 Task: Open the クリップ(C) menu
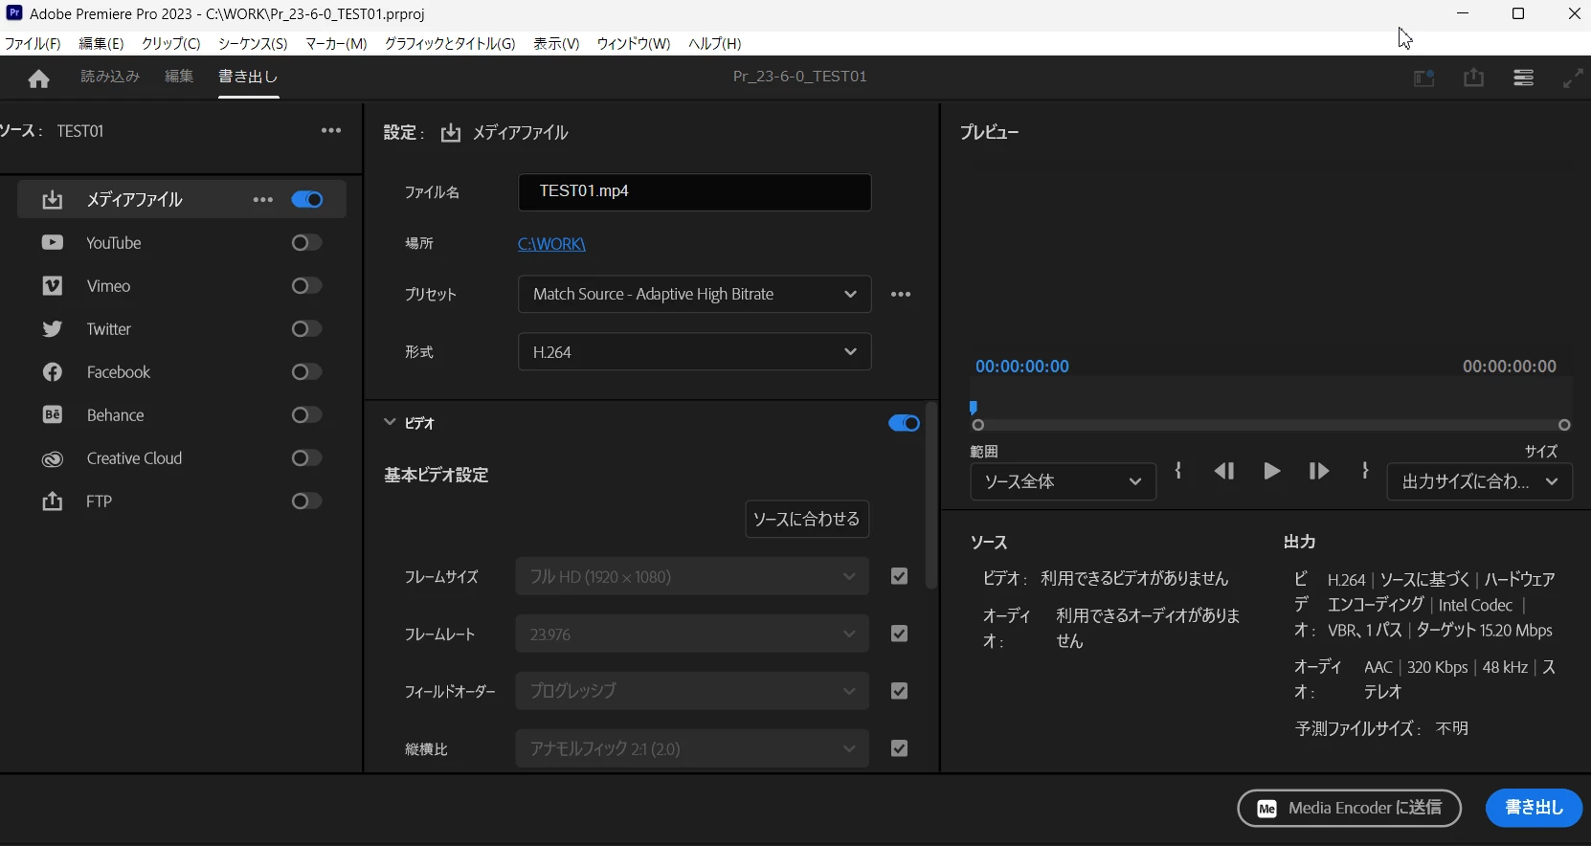coord(171,44)
